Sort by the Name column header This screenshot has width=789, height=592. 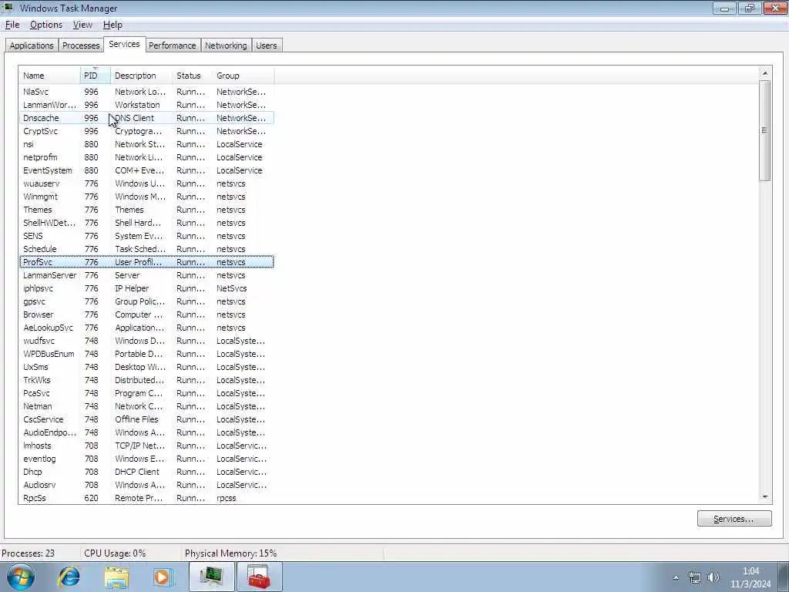click(x=49, y=76)
